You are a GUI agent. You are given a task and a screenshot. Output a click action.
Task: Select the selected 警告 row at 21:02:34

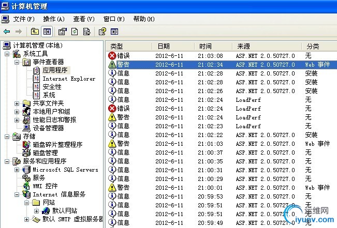pos(222,65)
